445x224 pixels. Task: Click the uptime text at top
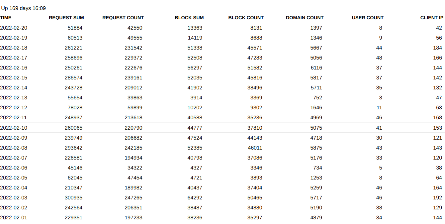pyautogui.click(x=24, y=8)
